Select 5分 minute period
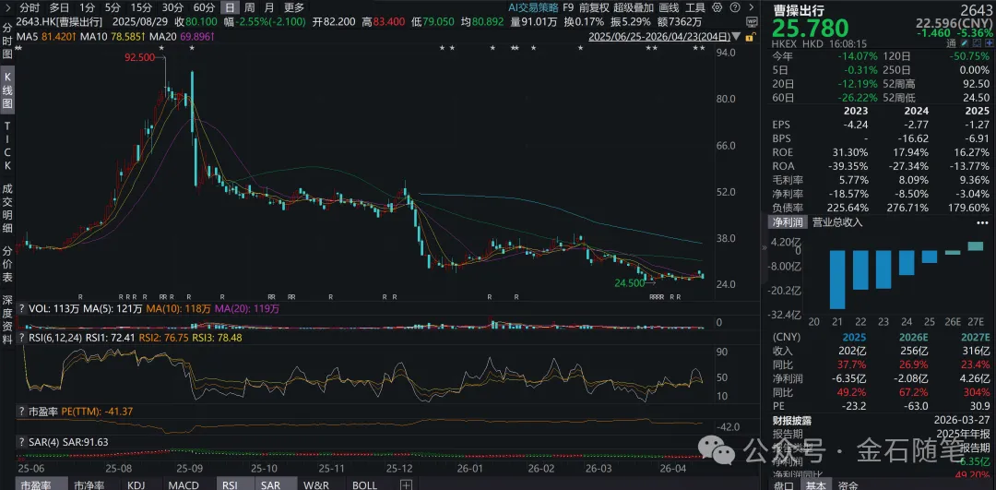996x490 pixels. coord(113,7)
